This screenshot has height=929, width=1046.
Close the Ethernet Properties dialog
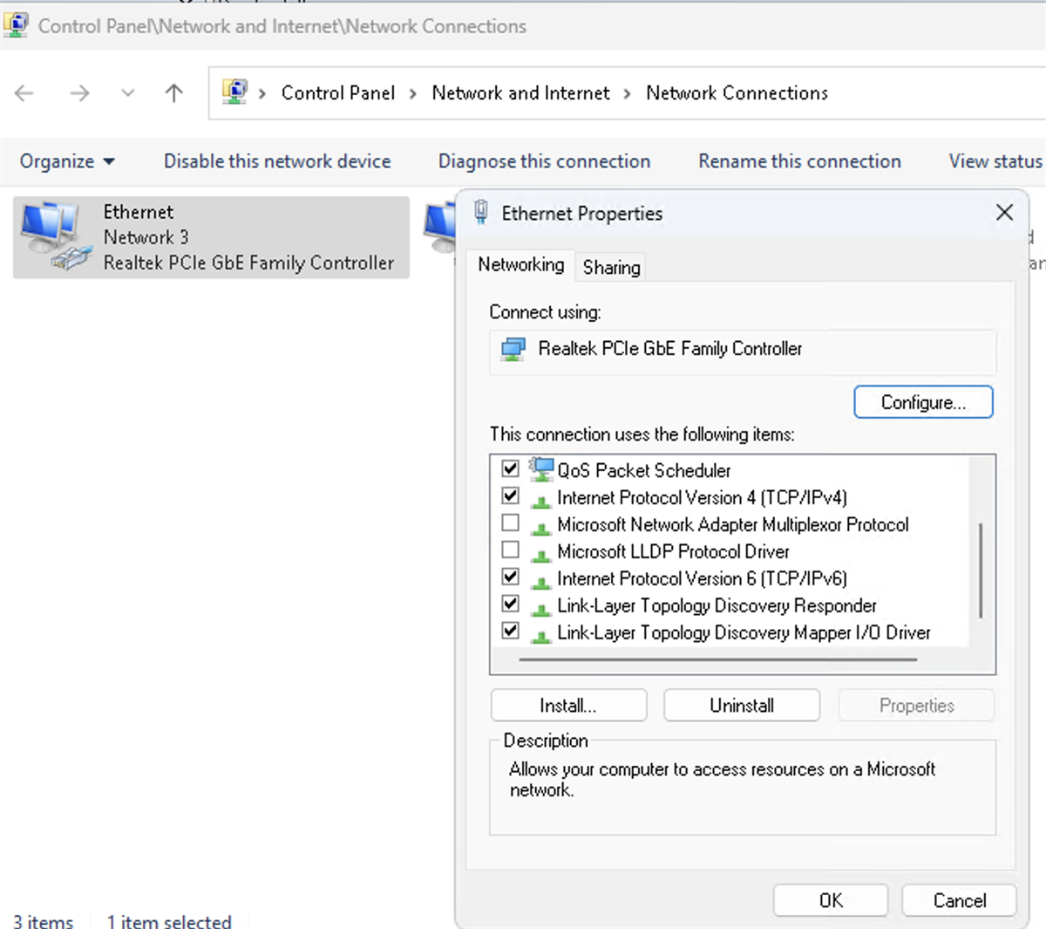click(1004, 213)
